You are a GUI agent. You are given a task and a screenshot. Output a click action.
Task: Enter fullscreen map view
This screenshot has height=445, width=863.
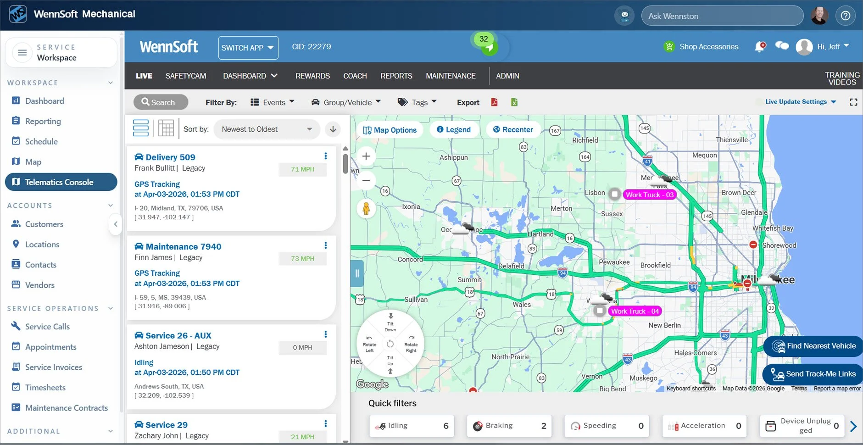tap(853, 102)
